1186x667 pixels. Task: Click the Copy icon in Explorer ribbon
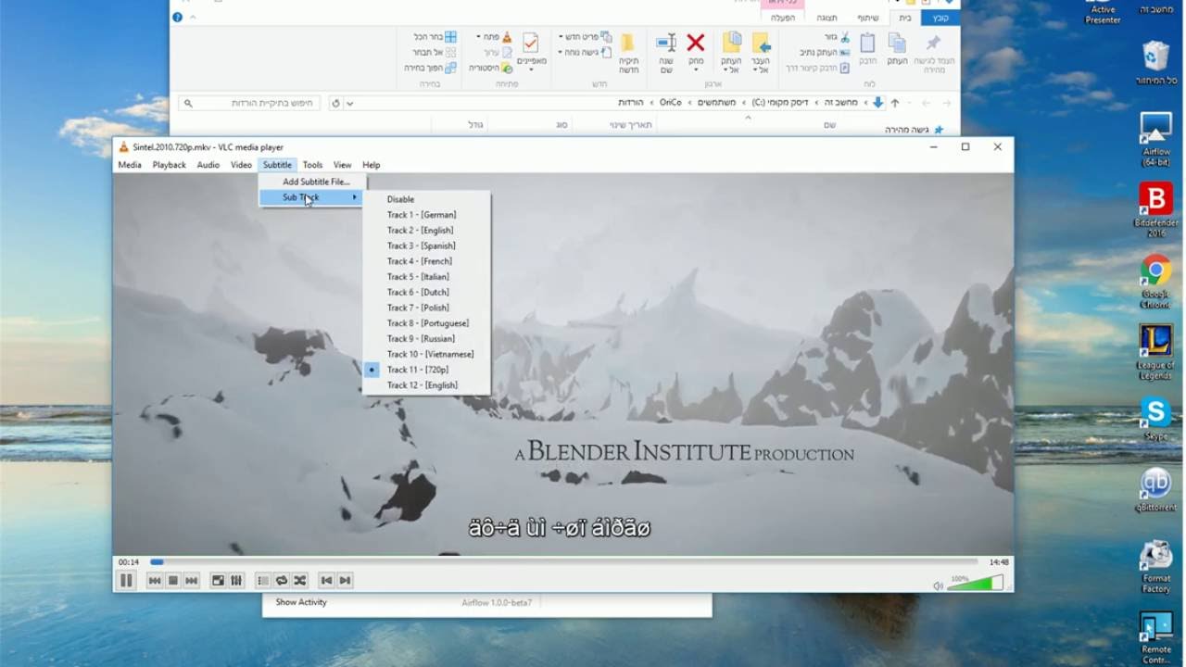point(897,43)
